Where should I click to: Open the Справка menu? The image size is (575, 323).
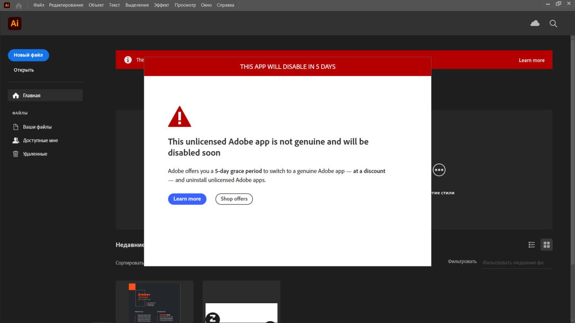[225, 5]
